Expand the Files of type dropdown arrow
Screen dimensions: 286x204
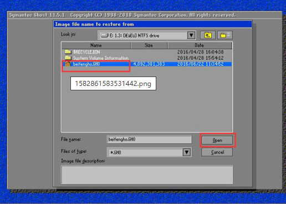pos(187,152)
